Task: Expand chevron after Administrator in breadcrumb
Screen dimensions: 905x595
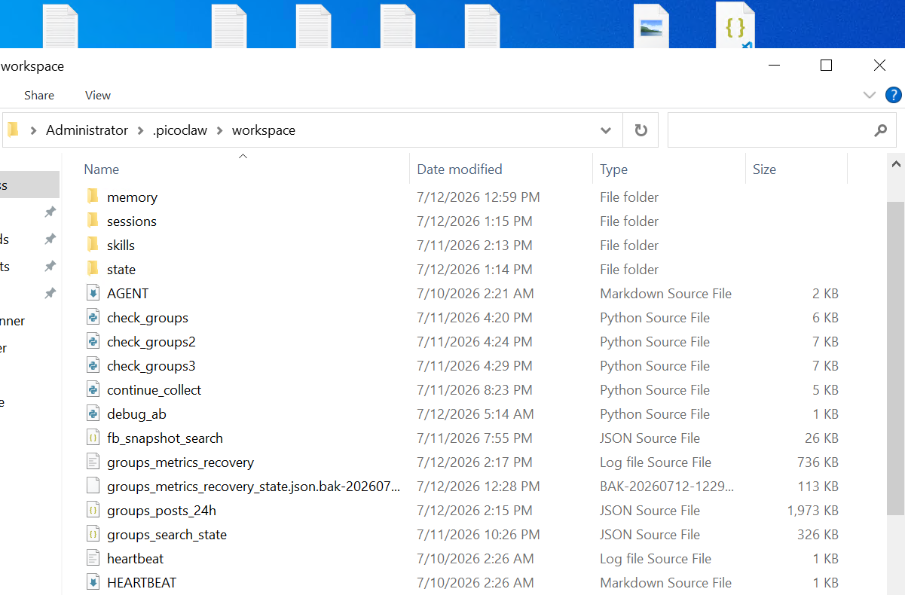Action: click(x=141, y=130)
